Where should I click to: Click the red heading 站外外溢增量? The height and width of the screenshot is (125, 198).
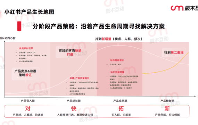(117, 72)
